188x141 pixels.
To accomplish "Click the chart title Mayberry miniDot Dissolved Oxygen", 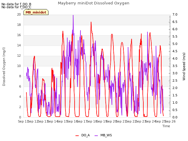I will [x=93, y=3].
